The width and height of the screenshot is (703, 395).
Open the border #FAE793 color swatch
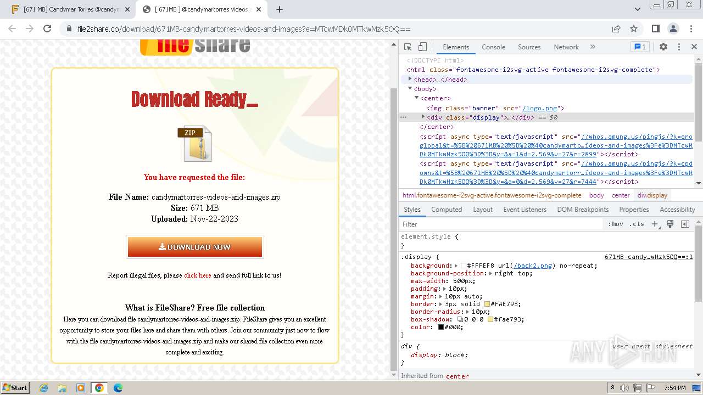(x=487, y=304)
